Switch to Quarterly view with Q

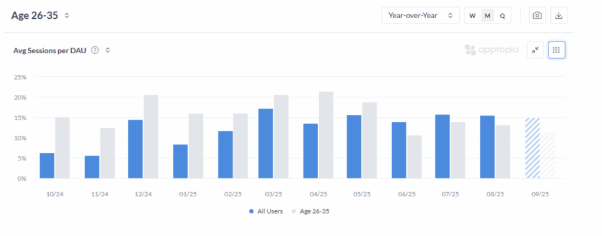pyautogui.click(x=502, y=16)
